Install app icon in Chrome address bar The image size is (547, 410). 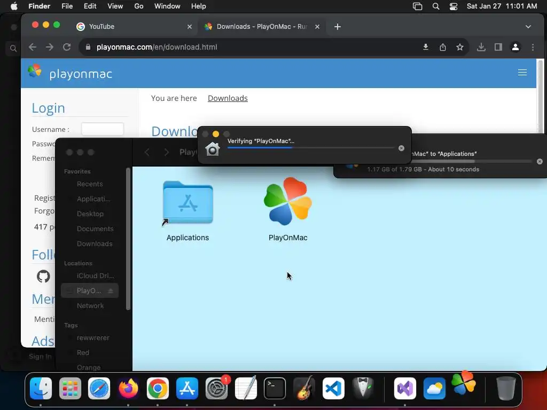pyautogui.click(x=426, y=47)
